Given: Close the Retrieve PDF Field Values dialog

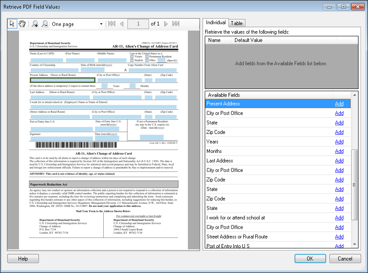Looking at the screenshot, I should [x=358, y=7].
